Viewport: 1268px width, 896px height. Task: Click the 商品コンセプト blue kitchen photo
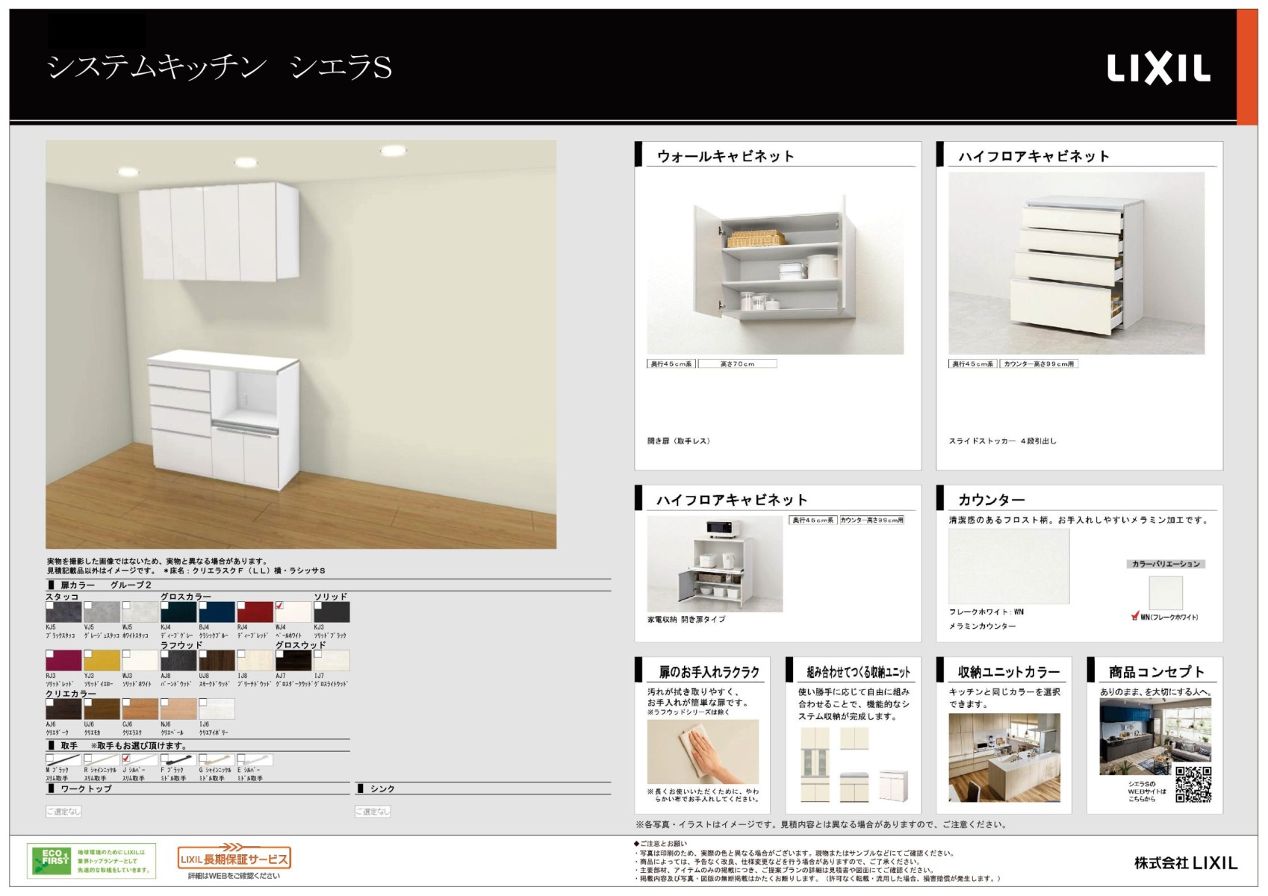1155,738
